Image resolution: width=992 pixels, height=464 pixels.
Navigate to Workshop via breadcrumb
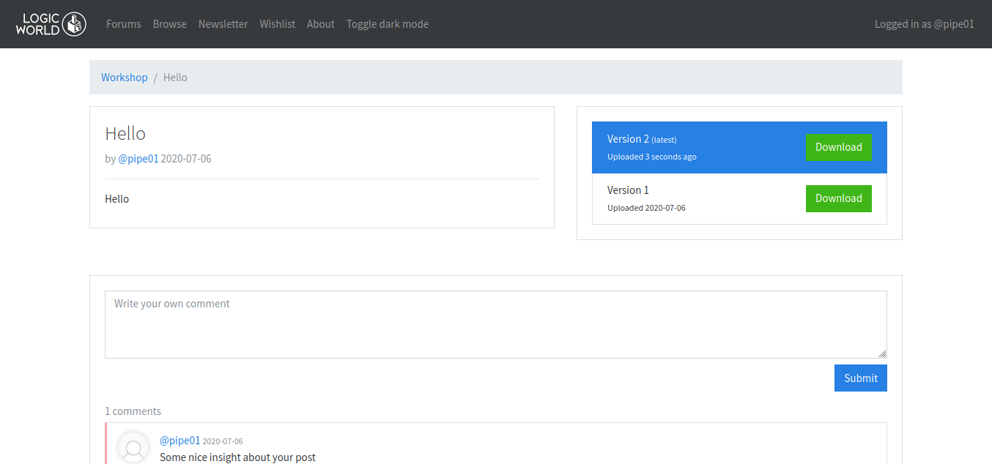click(124, 78)
